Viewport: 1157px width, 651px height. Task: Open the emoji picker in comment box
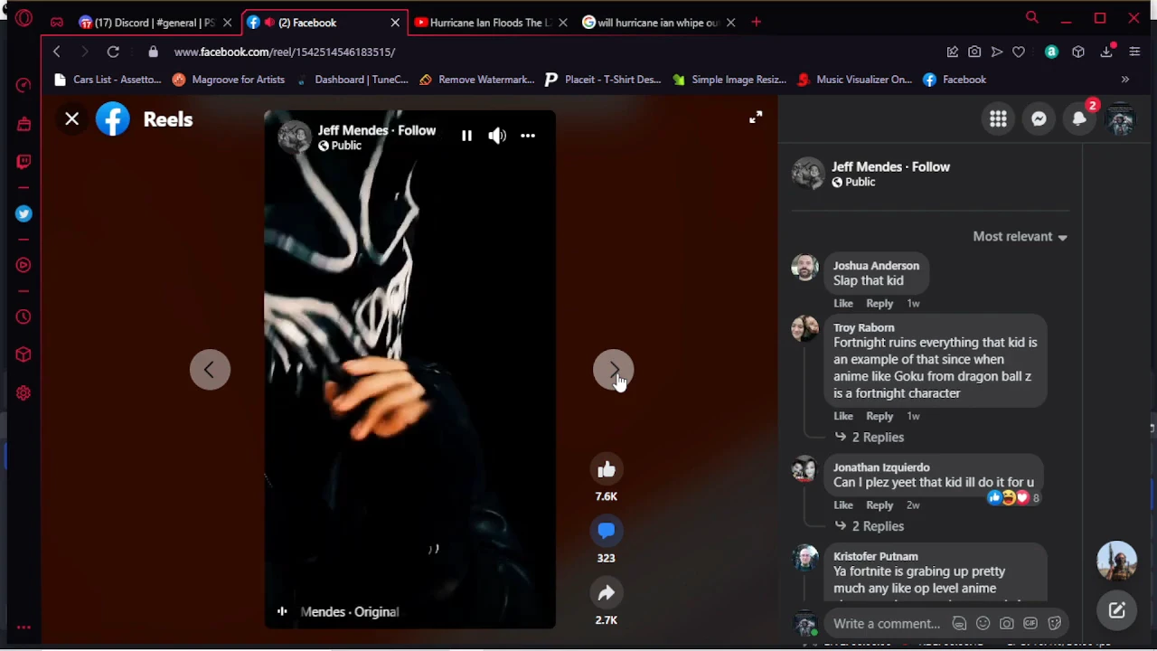983,624
